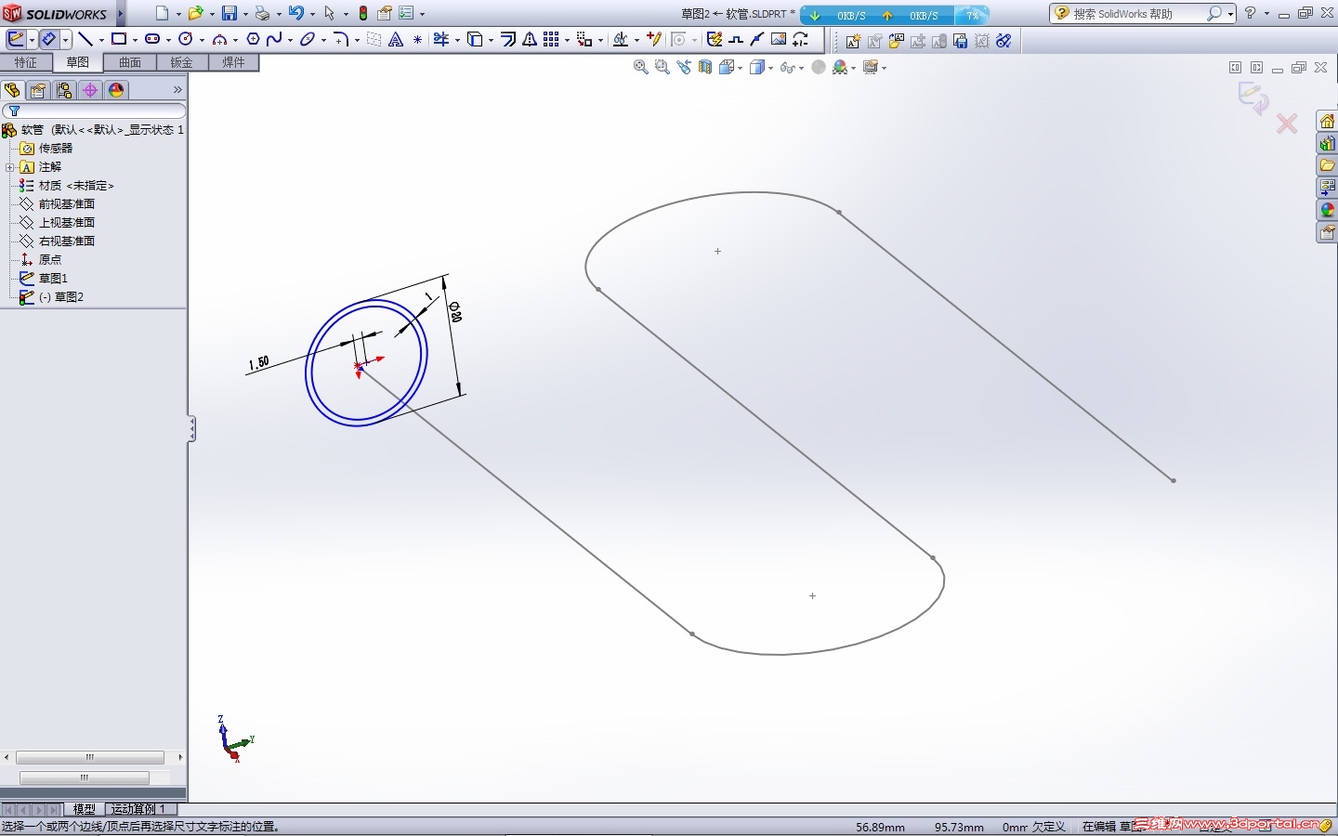The image size is (1338, 836).
Task: Open the Save dropdown arrow
Action: point(245,14)
